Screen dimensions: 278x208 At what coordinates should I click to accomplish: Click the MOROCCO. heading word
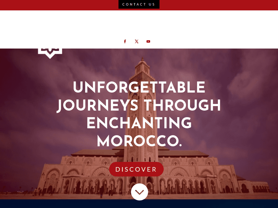coord(140,141)
